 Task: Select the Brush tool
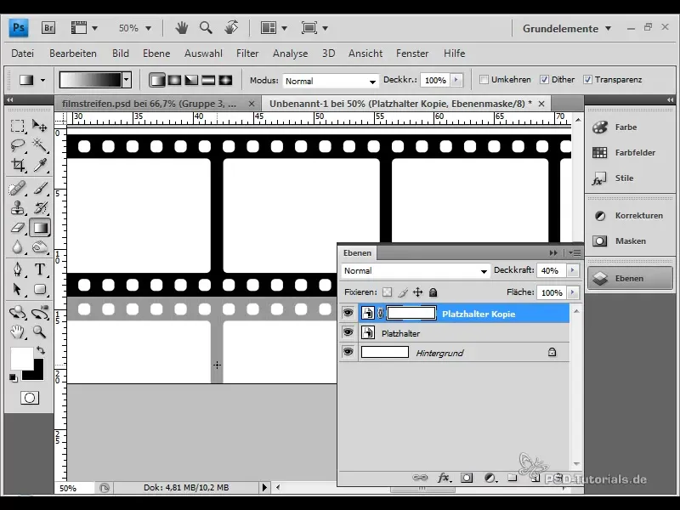[40, 189]
